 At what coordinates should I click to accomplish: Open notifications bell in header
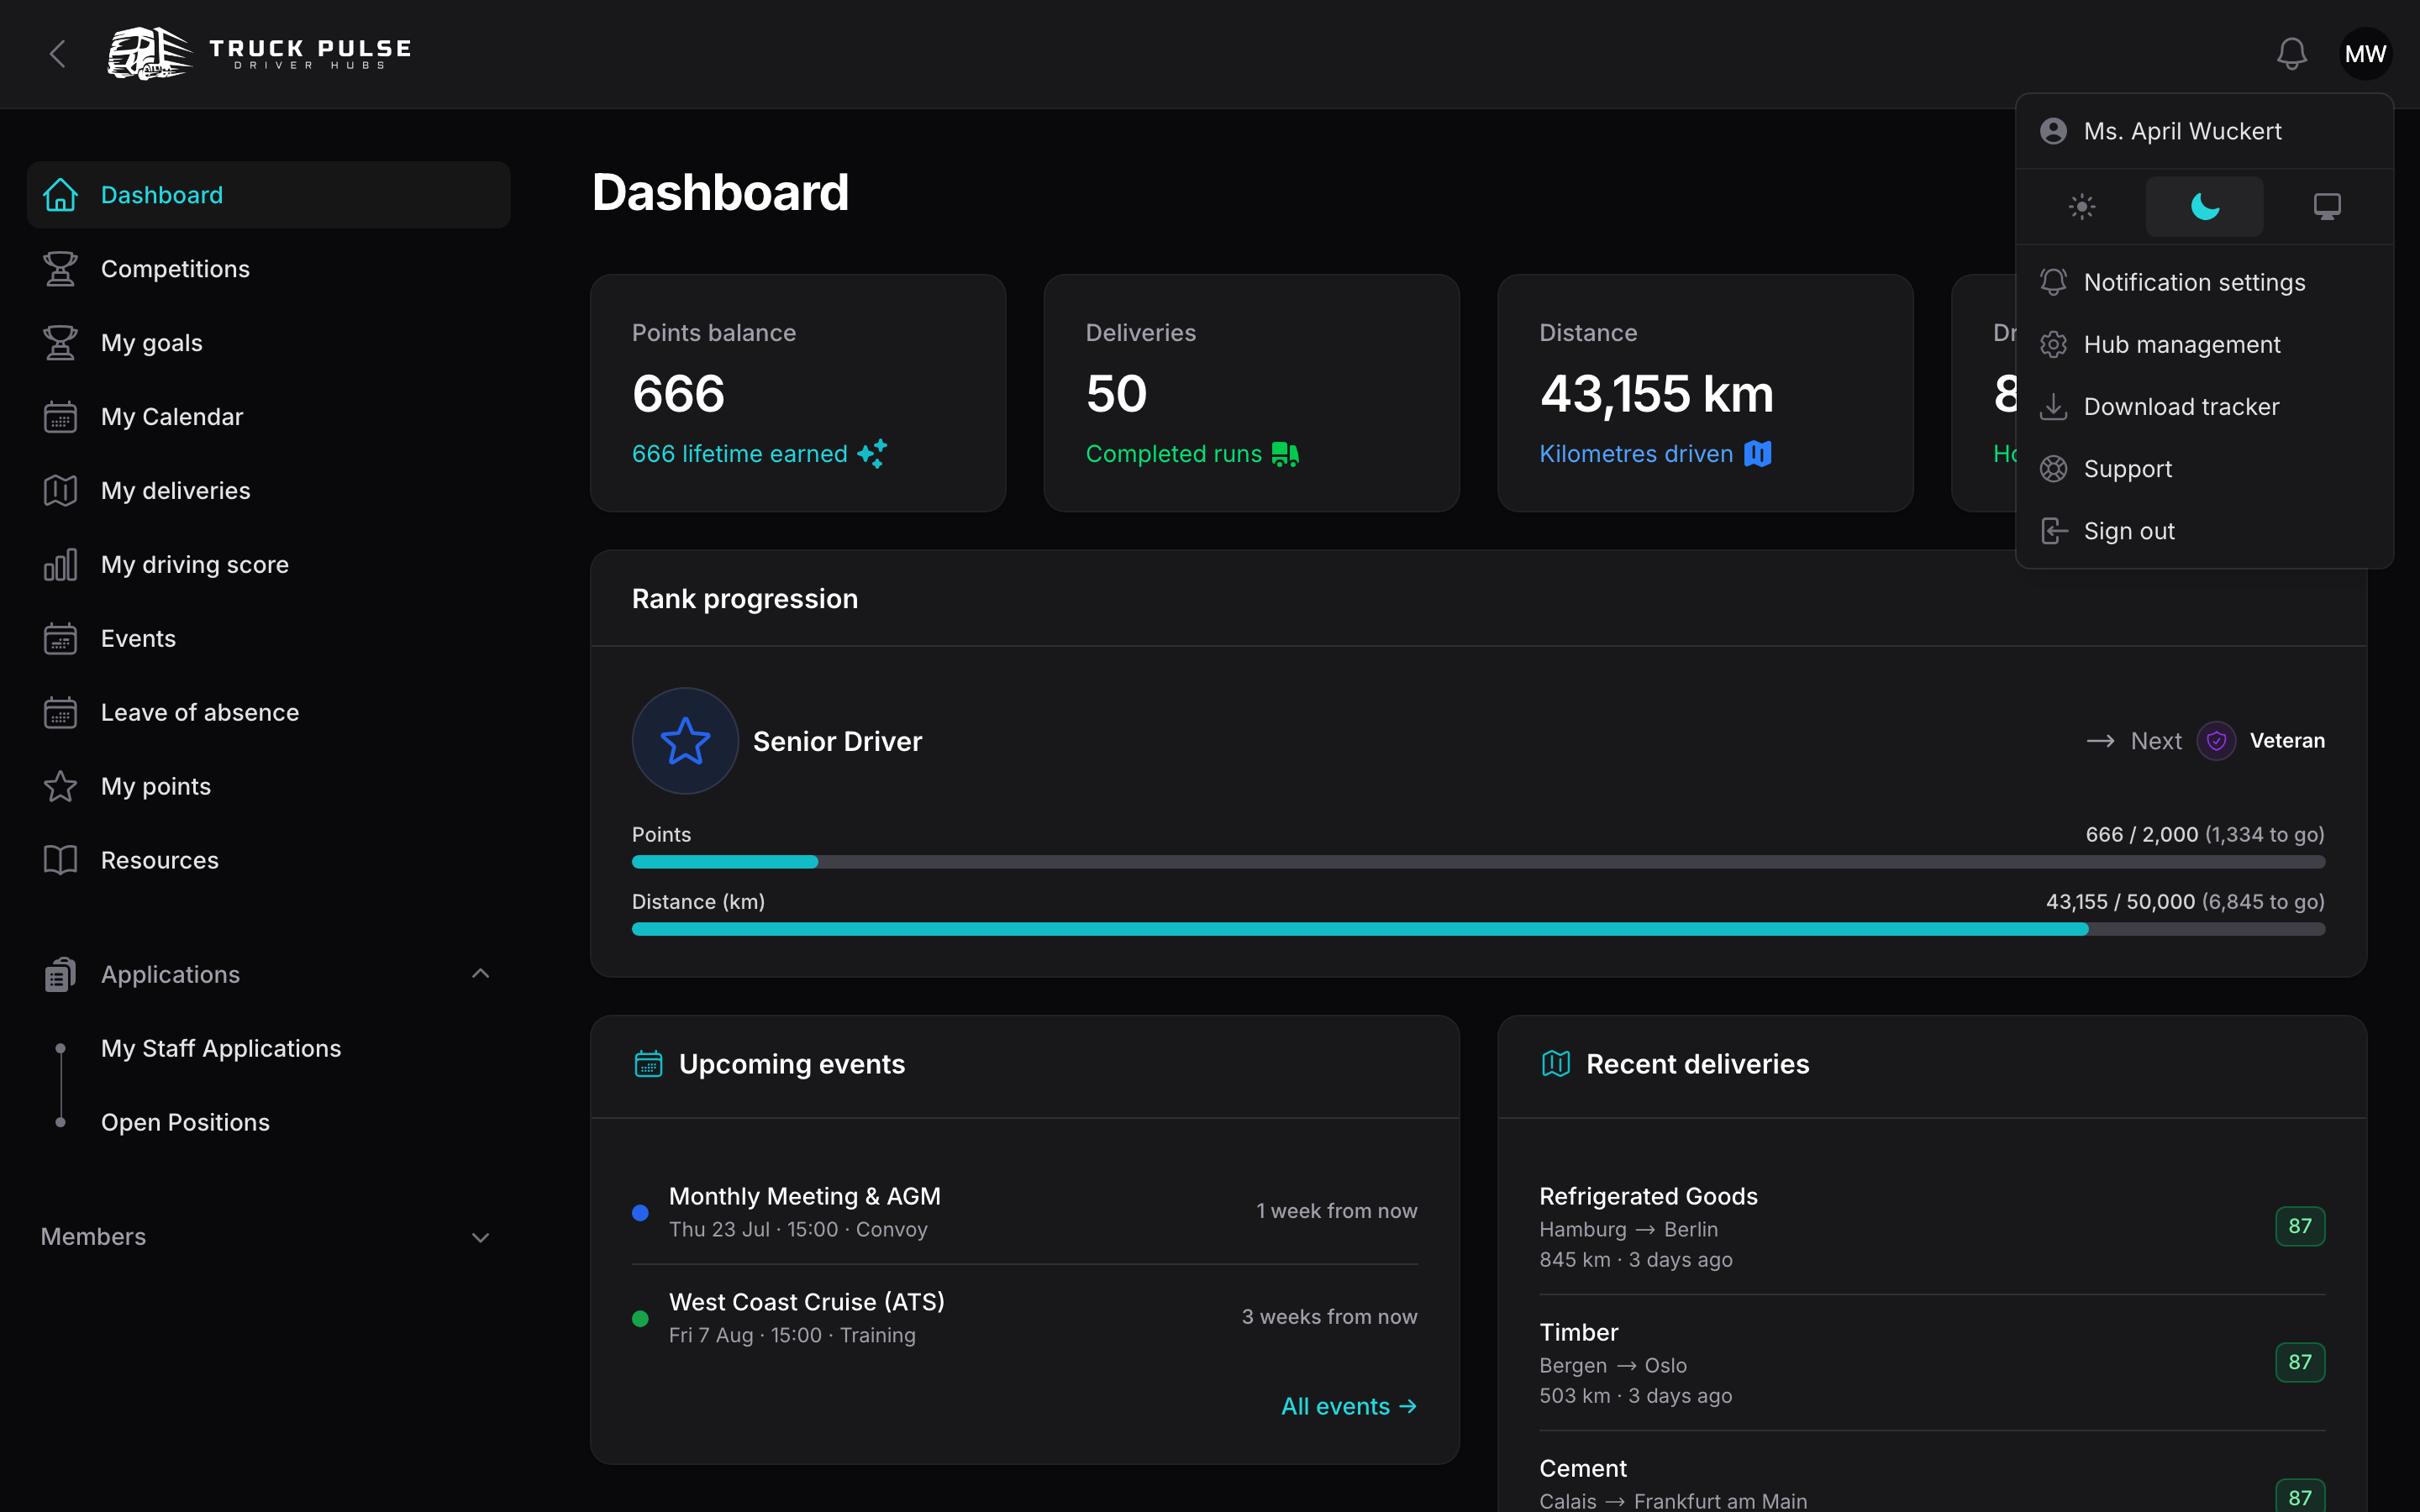click(2291, 54)
